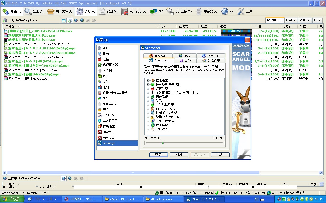Expand the 防封禁限制 tree node
Viewport: 326px width, 203px height.
[x=148, y=93]
